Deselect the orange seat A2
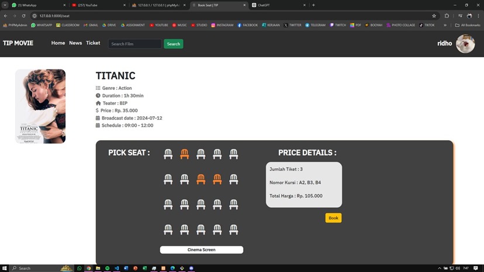 coord(185,154)
